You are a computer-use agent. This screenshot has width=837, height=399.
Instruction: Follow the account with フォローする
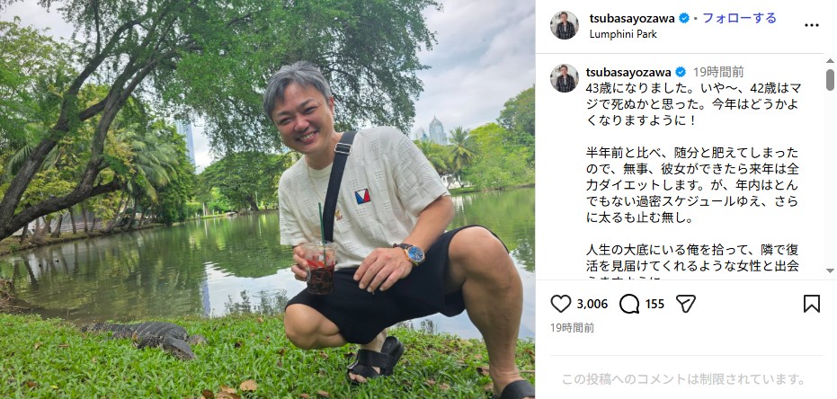739,18
